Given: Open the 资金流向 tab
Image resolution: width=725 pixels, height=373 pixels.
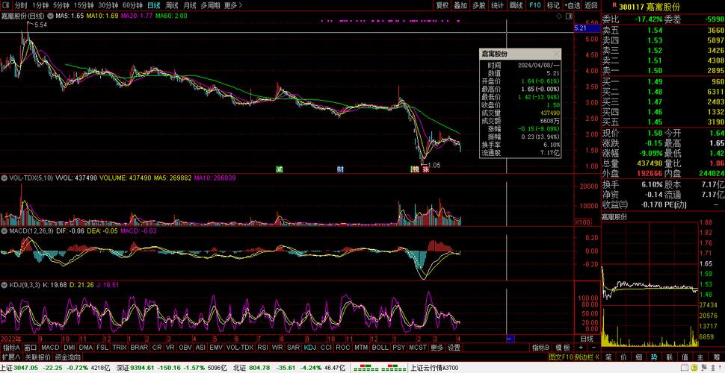Looking at the screenshot, I should (x=67, y=357).
